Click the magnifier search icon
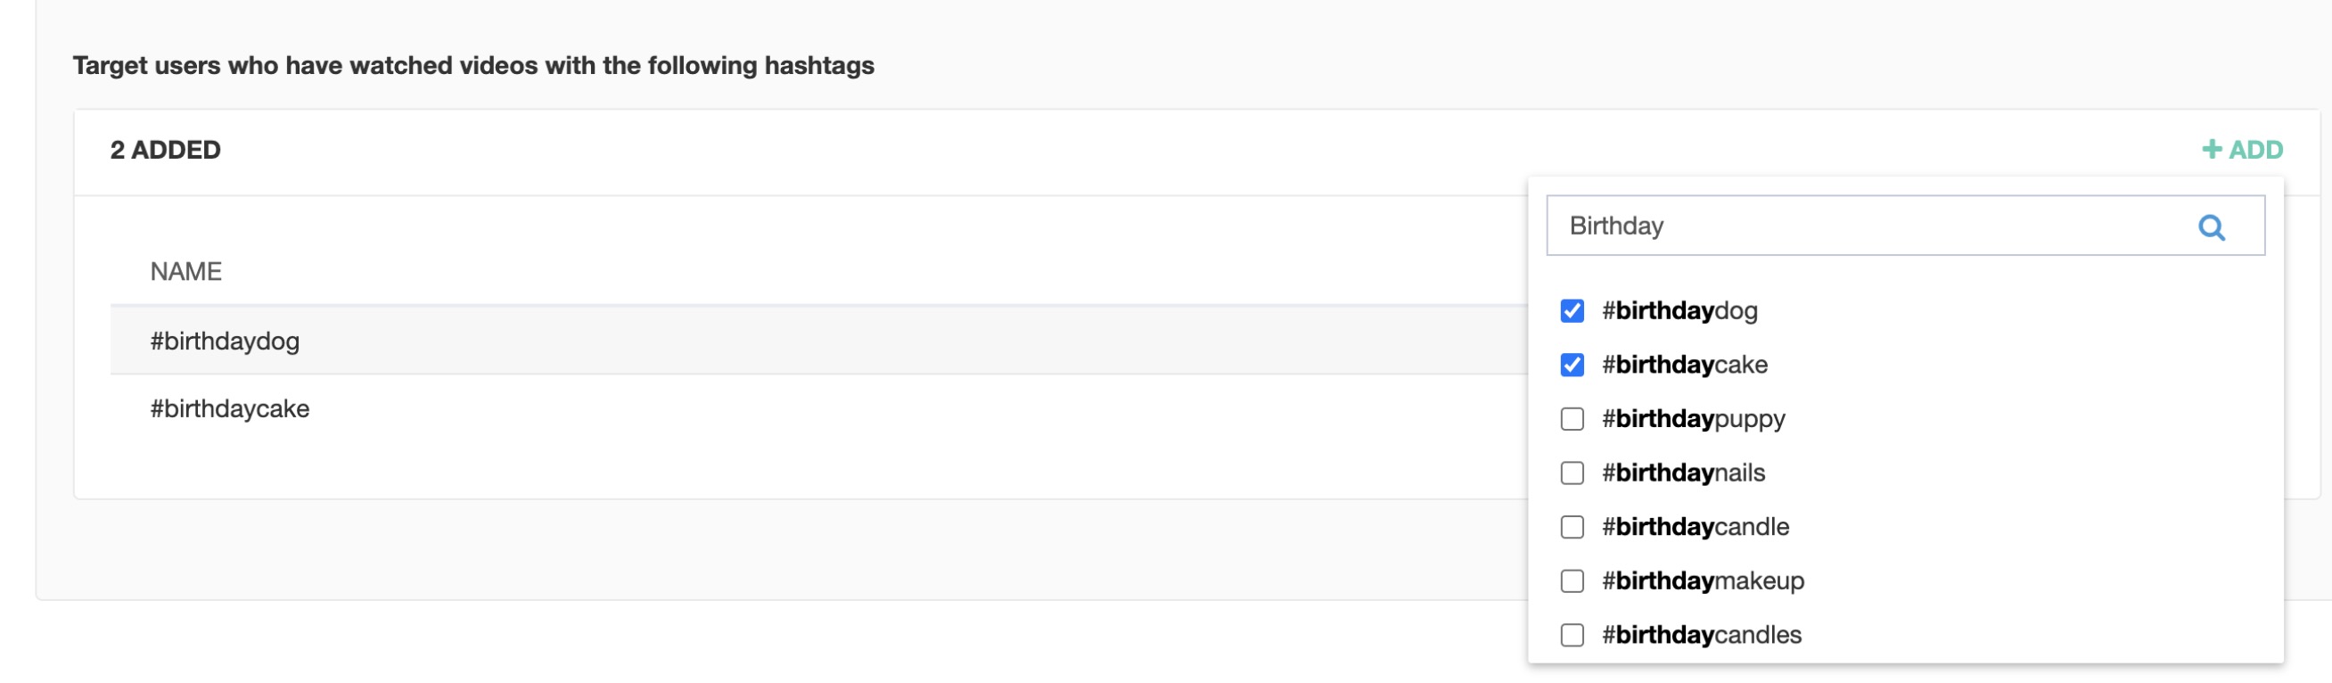 coord(2211,227)
